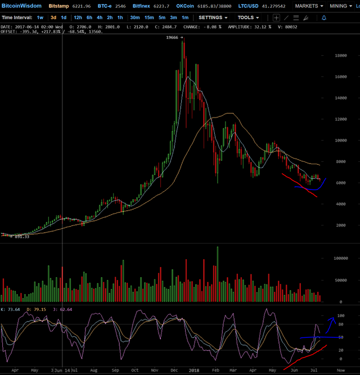The image size is (360, 375).
Task: Switch to 3m interval
Action: 173,17
